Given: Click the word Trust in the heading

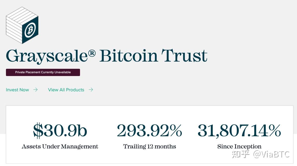Looking at the screenshot, I should (184, 56).
